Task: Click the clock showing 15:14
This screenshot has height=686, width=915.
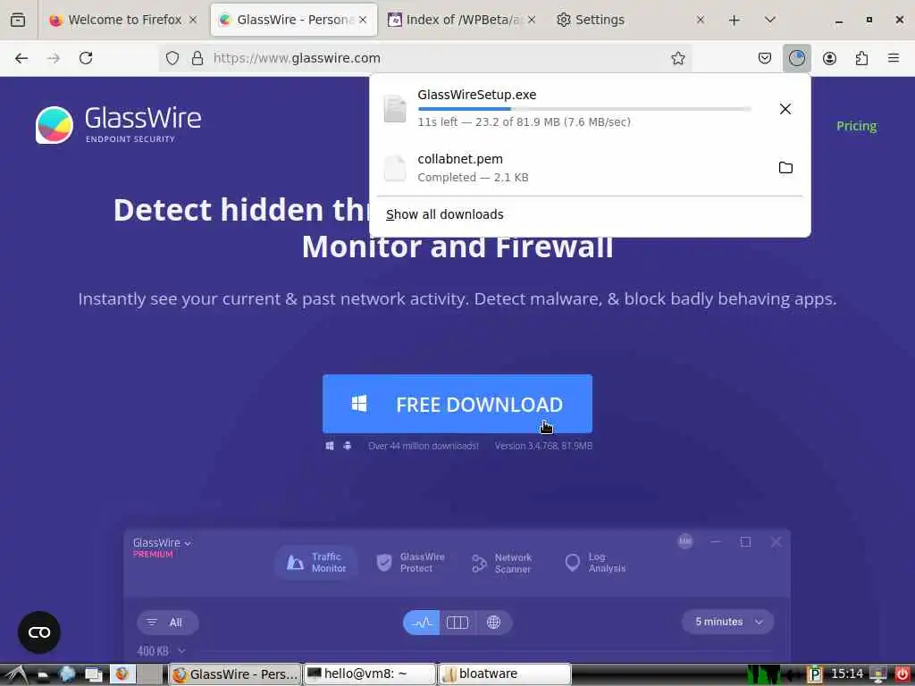Action: coord(847,673)
